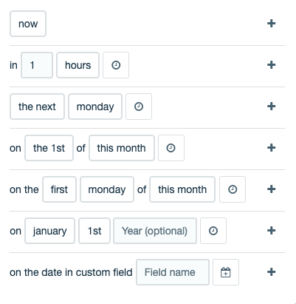The image size is (296, 304).
Task: Open the 'first' ordinal dropdown
Action: pos(59,189)
